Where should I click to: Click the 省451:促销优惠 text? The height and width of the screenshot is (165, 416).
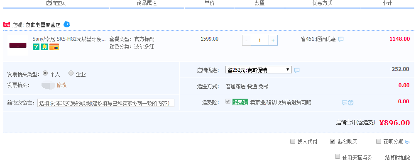pos(318,39)
